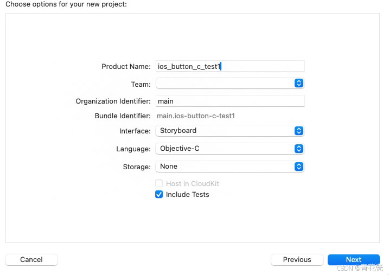Click the Next button

coord(354,259)
